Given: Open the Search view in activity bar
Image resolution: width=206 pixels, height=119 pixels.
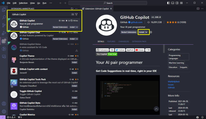Looking at the screenshot, I should coord(4,17).
